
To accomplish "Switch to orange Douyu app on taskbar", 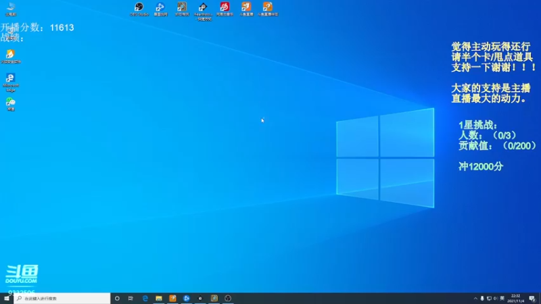I will click(x=172, y=299).
